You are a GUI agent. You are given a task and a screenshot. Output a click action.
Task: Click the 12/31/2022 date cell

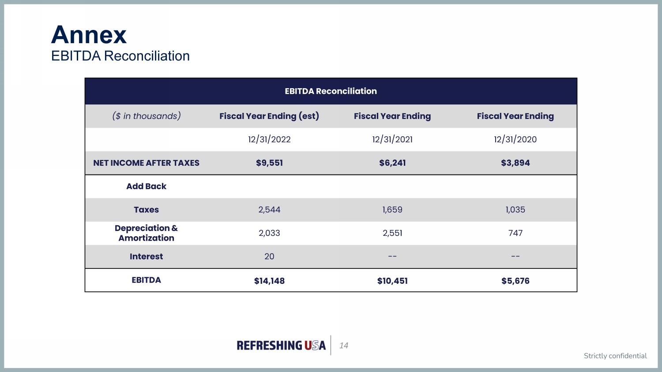tap(269, 139)
